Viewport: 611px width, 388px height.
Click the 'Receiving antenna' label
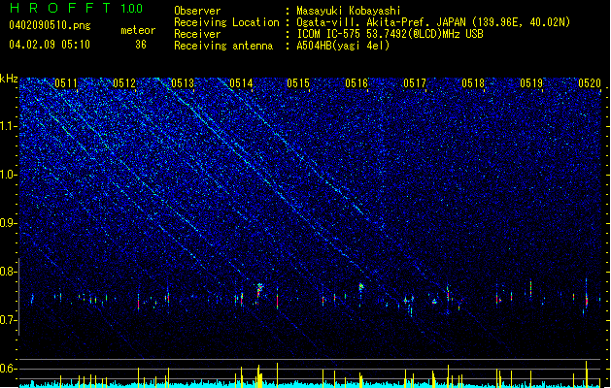pyautogui.click(x=223, y=46)
